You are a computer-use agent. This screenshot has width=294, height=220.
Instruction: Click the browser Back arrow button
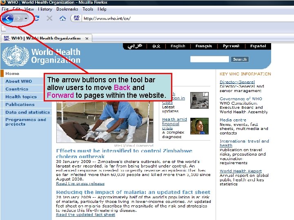click(x=7, y=18)
